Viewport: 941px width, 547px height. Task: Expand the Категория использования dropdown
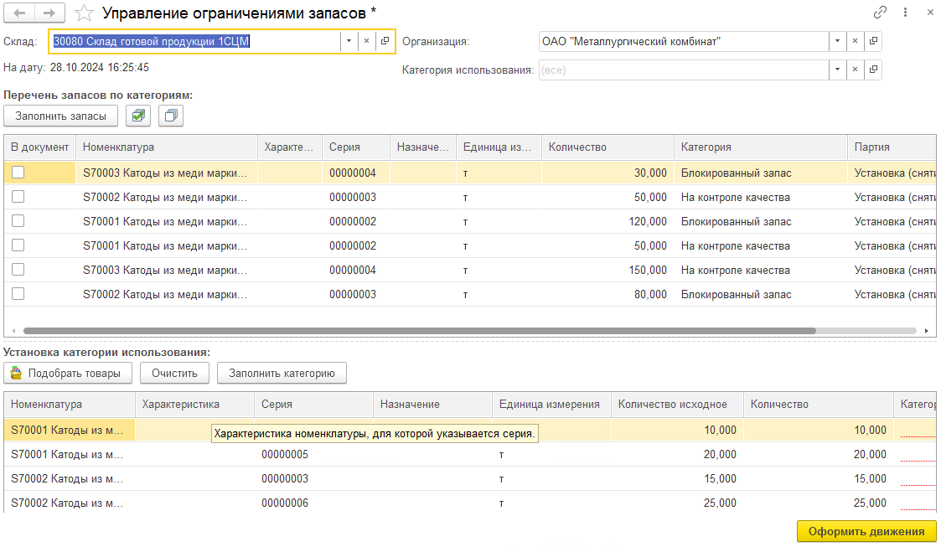point(836,70)
